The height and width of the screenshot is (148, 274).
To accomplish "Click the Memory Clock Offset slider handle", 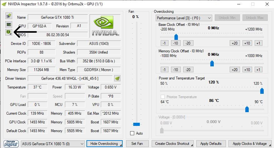I will 212,64.
